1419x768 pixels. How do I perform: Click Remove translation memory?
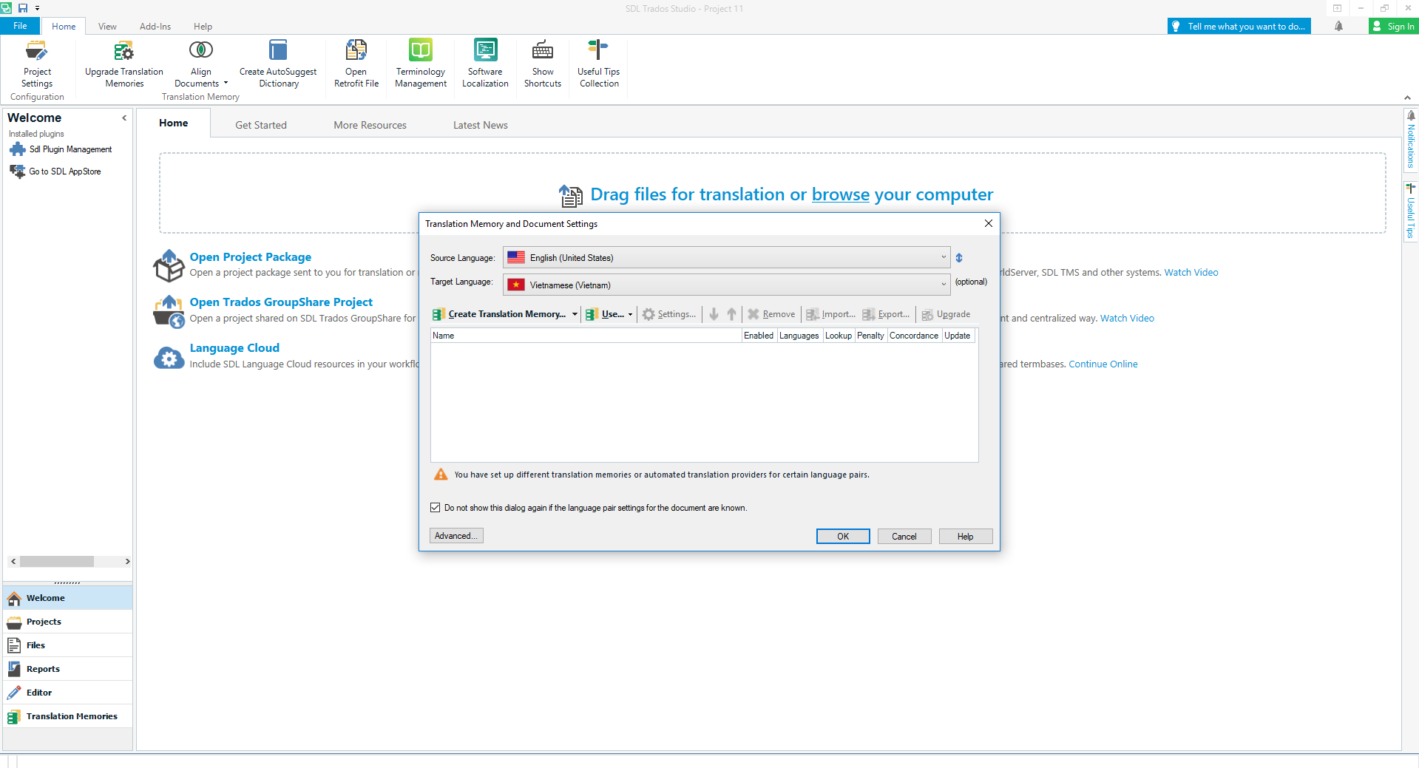click(x=771, y=314)
